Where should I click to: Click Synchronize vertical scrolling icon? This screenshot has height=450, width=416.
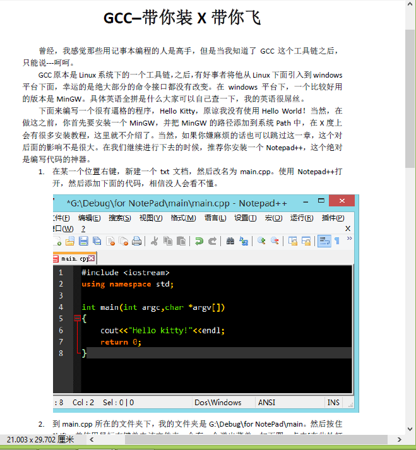[x=293, y=241]
